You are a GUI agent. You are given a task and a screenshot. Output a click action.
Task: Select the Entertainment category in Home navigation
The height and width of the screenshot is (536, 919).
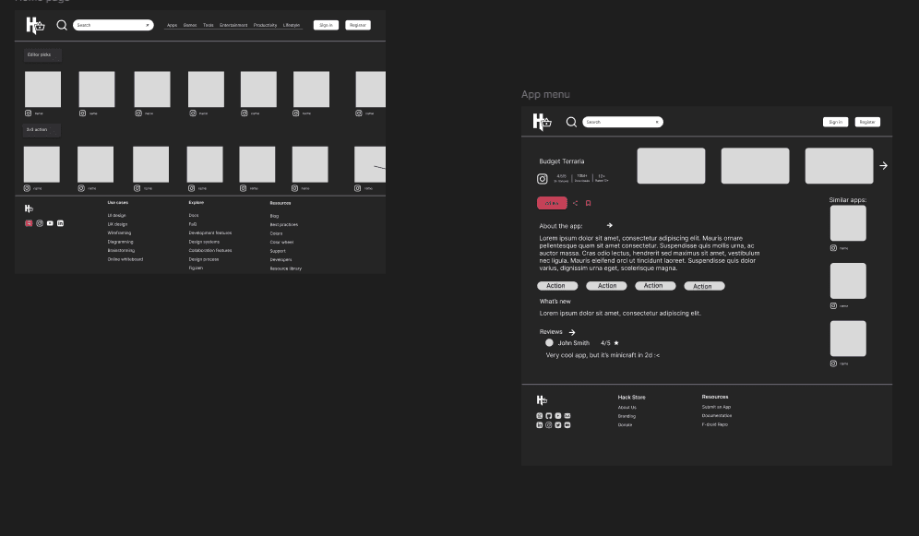point(233,25)
